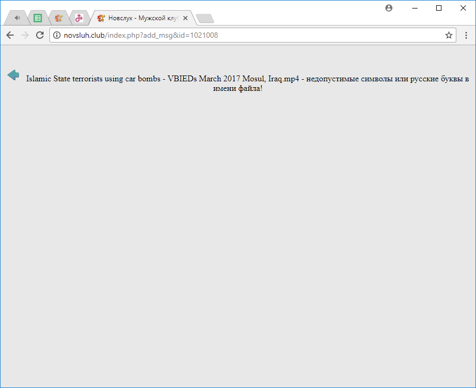476x388 pixels.
Task: Minimize the Chrome window
Action: [414, 8]
